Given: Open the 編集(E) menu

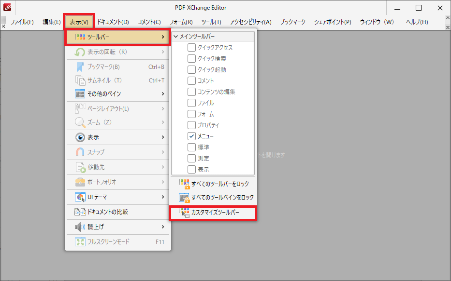Looking at the screenshot, I should (52, 22).
